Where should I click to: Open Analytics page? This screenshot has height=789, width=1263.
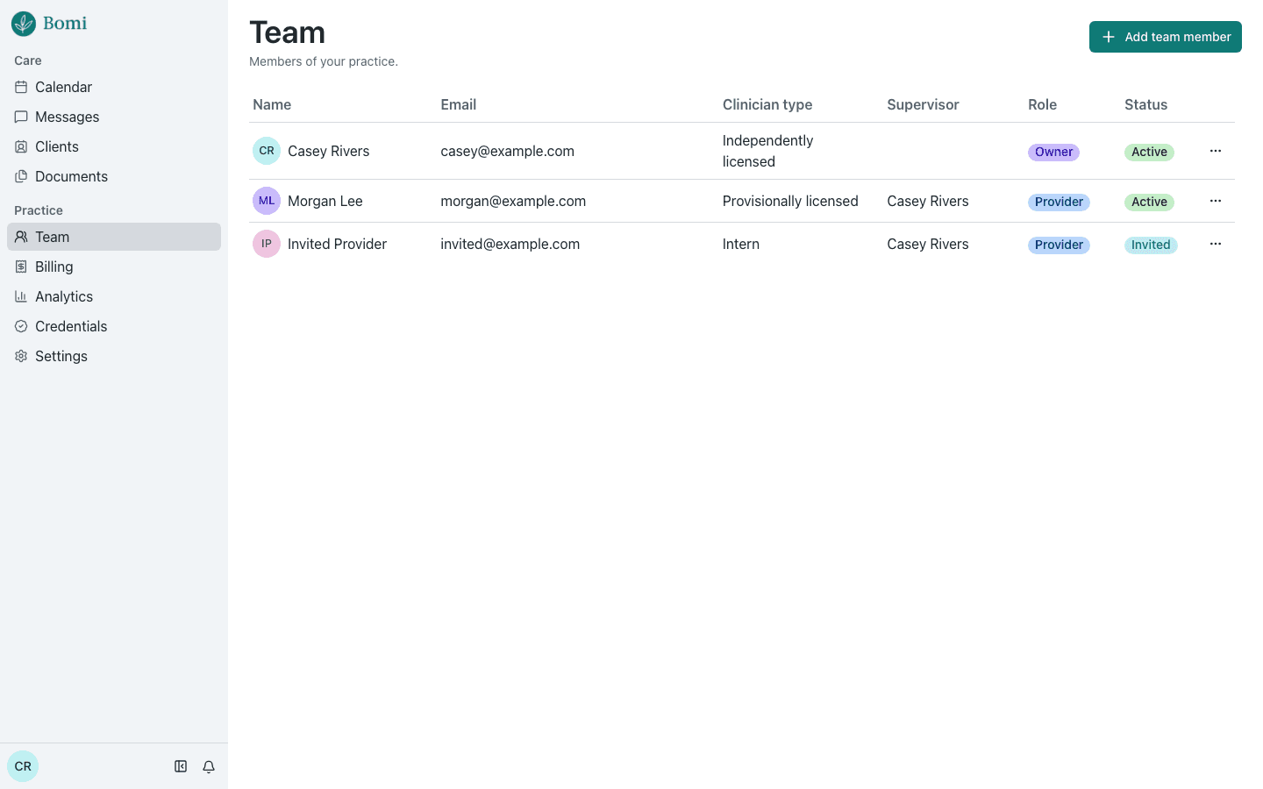114,296
